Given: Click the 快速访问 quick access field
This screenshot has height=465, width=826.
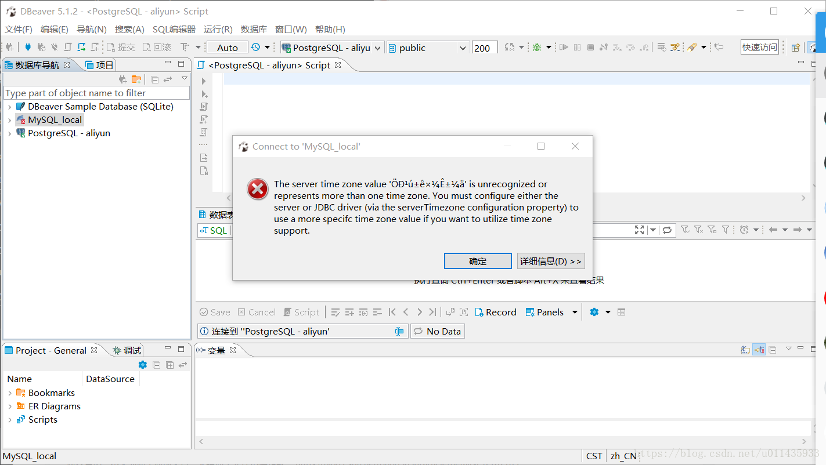Looking at the screenshot, I should [x=760, y=48].
